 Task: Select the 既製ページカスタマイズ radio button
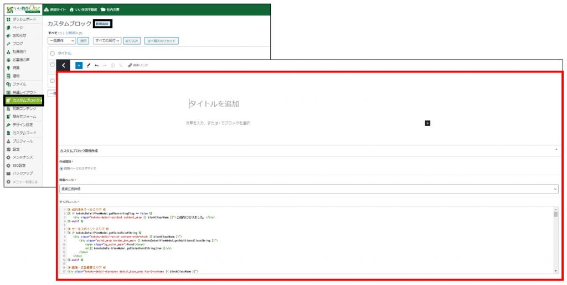(61, 168)
